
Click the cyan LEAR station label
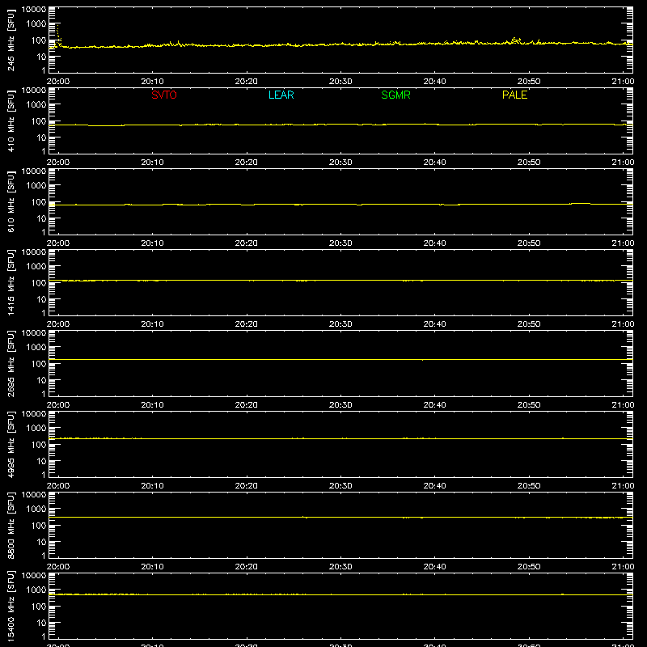[x=281, y=95]
